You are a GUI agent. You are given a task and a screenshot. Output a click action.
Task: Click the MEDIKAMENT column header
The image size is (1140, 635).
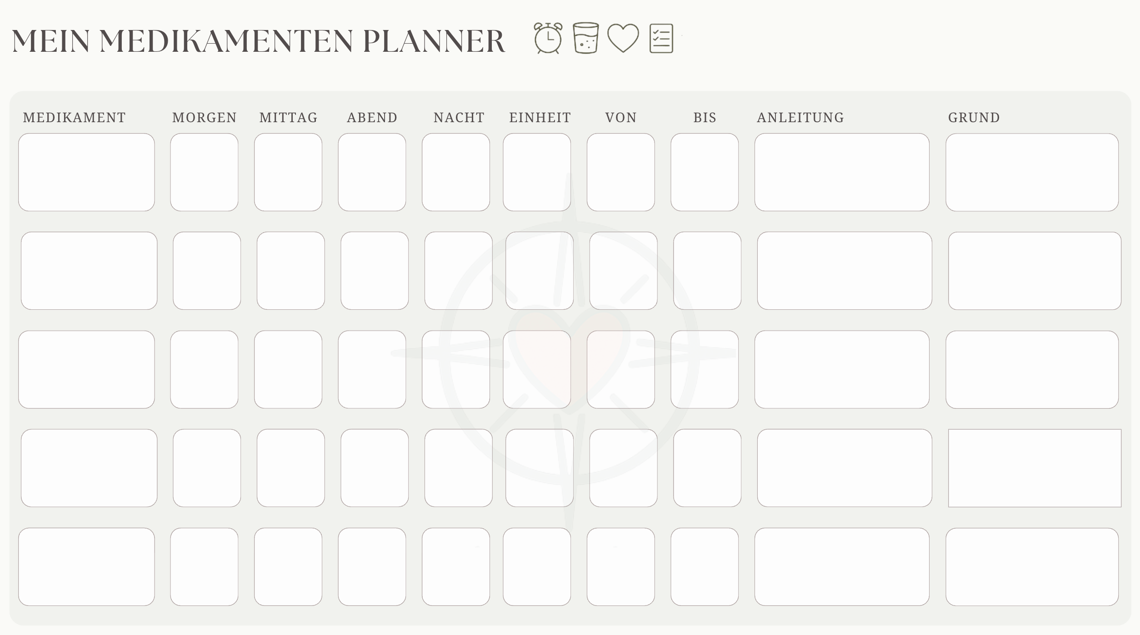point(75,118)
